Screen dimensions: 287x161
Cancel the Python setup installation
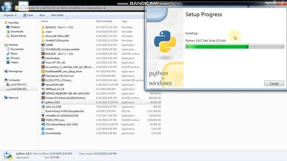coord(274,84)
